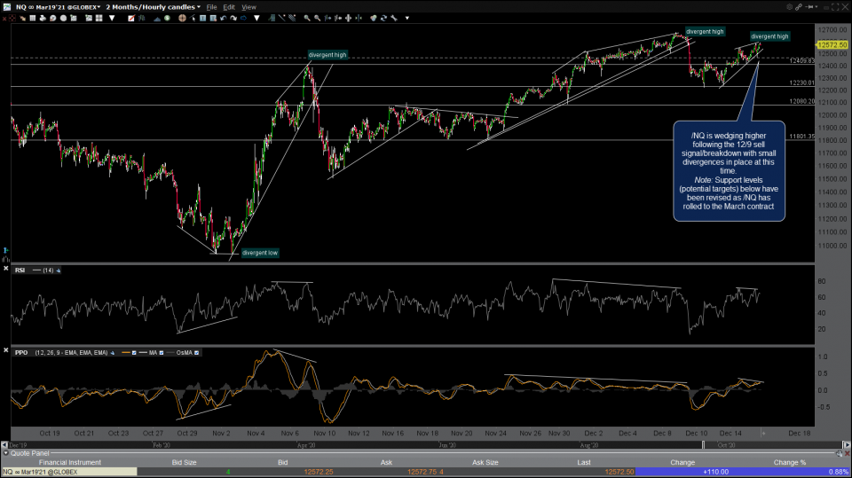Click the refresh chart icon

tap(383, 19)
